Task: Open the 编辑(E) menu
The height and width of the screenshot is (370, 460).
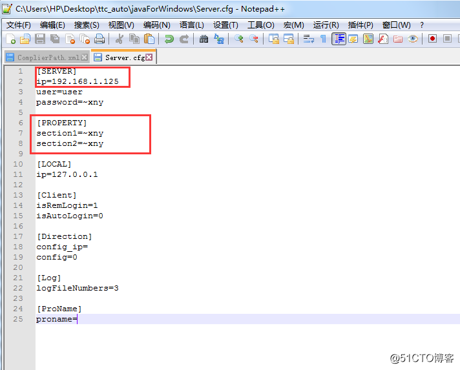Action: pos(52,25)
